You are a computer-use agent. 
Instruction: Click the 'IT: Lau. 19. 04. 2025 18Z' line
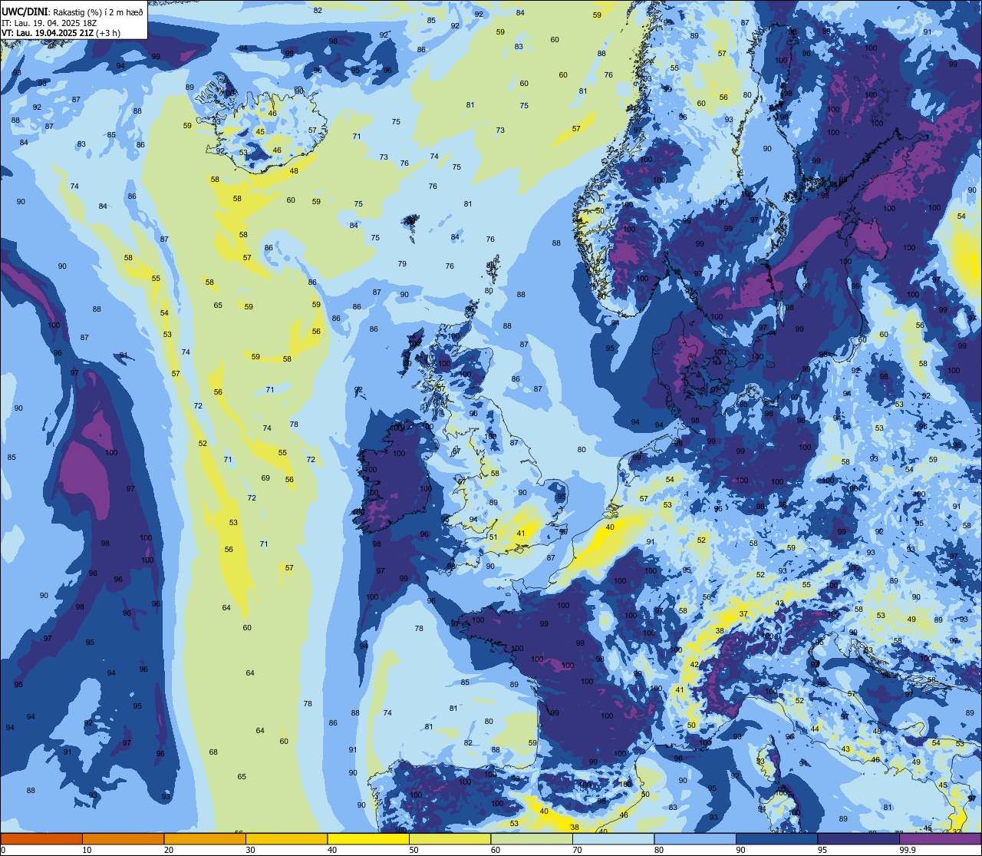49,22
